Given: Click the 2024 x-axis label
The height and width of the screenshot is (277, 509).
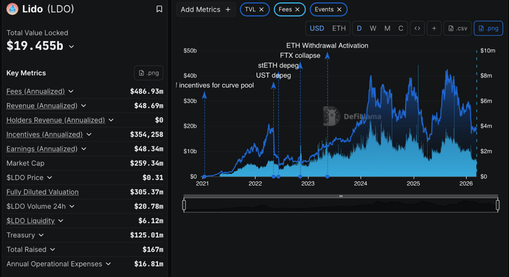Looking at the screenshot, I should 361,184.
